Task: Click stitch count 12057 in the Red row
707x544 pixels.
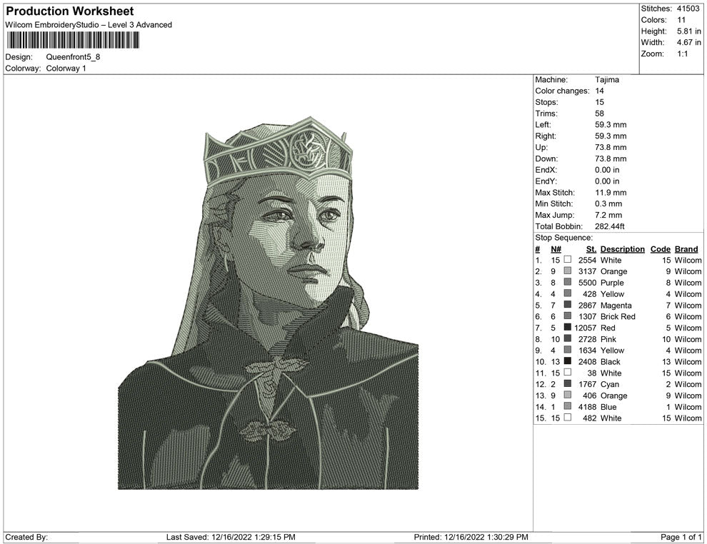Action: coord(586,328)
